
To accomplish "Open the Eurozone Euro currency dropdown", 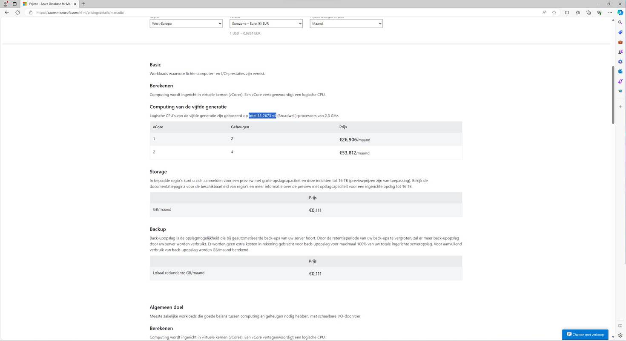I will pos(266,23).
